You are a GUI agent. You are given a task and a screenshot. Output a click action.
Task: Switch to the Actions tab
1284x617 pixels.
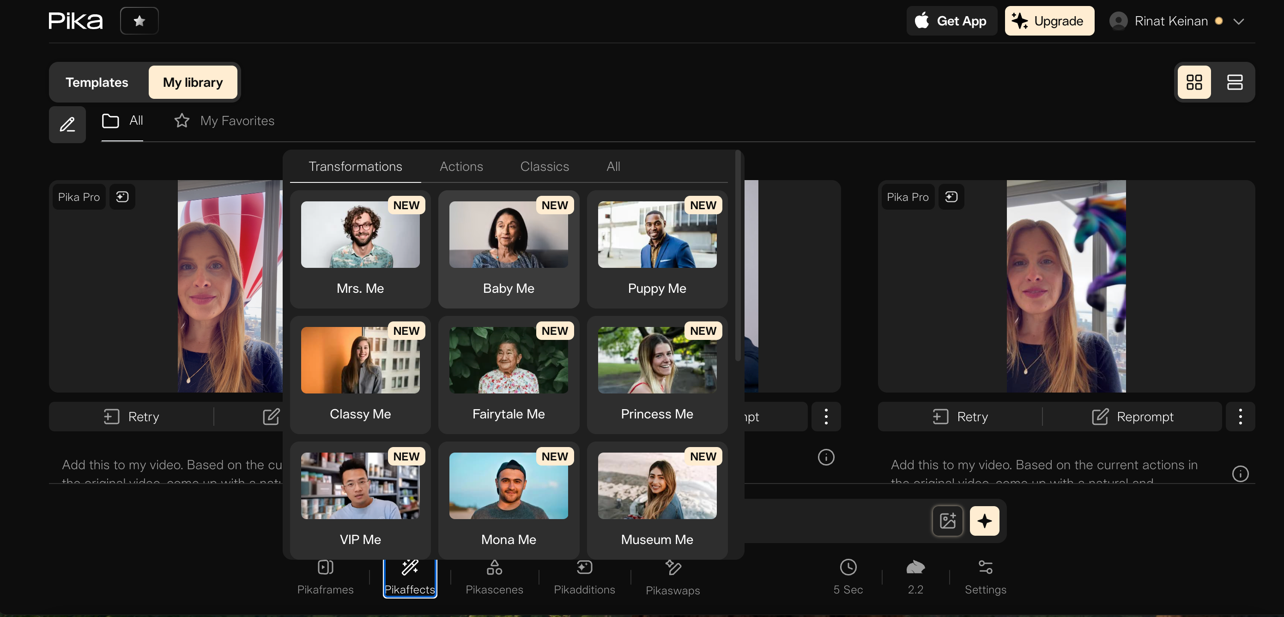(x=461, y=166)
